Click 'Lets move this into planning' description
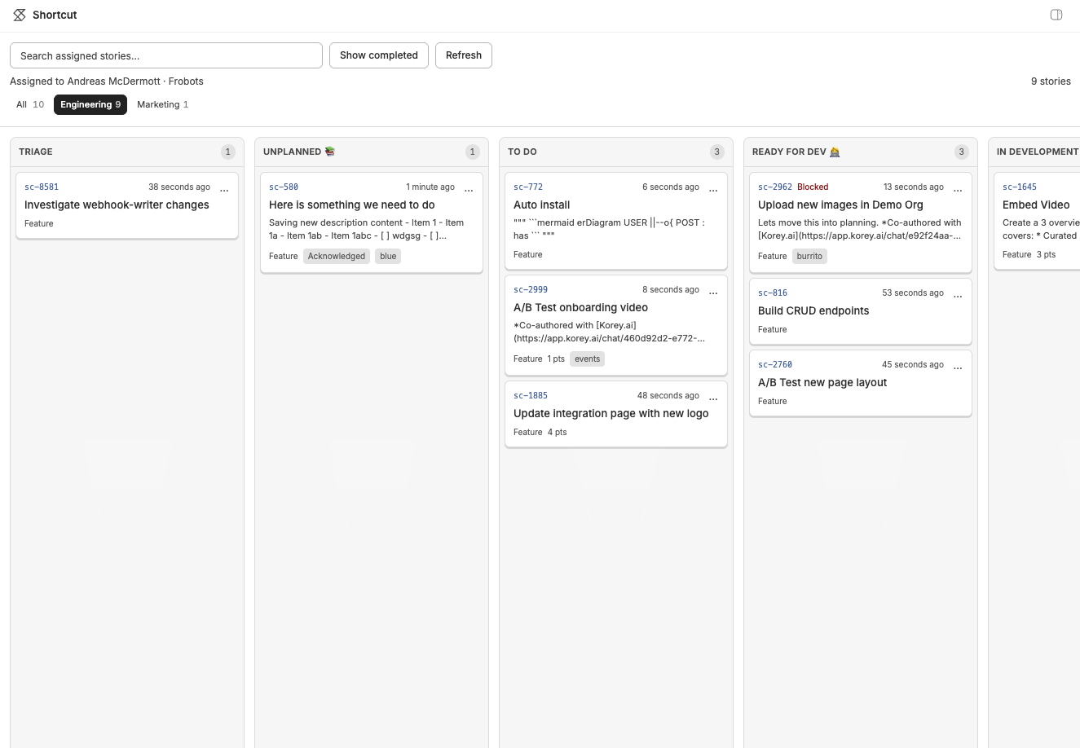This screenshot has height=748, width=1080. pyautogui.click(x=860, y=229)
